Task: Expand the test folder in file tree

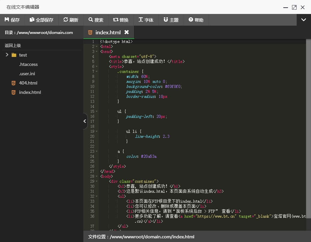Action: click(x=7, y=55)
